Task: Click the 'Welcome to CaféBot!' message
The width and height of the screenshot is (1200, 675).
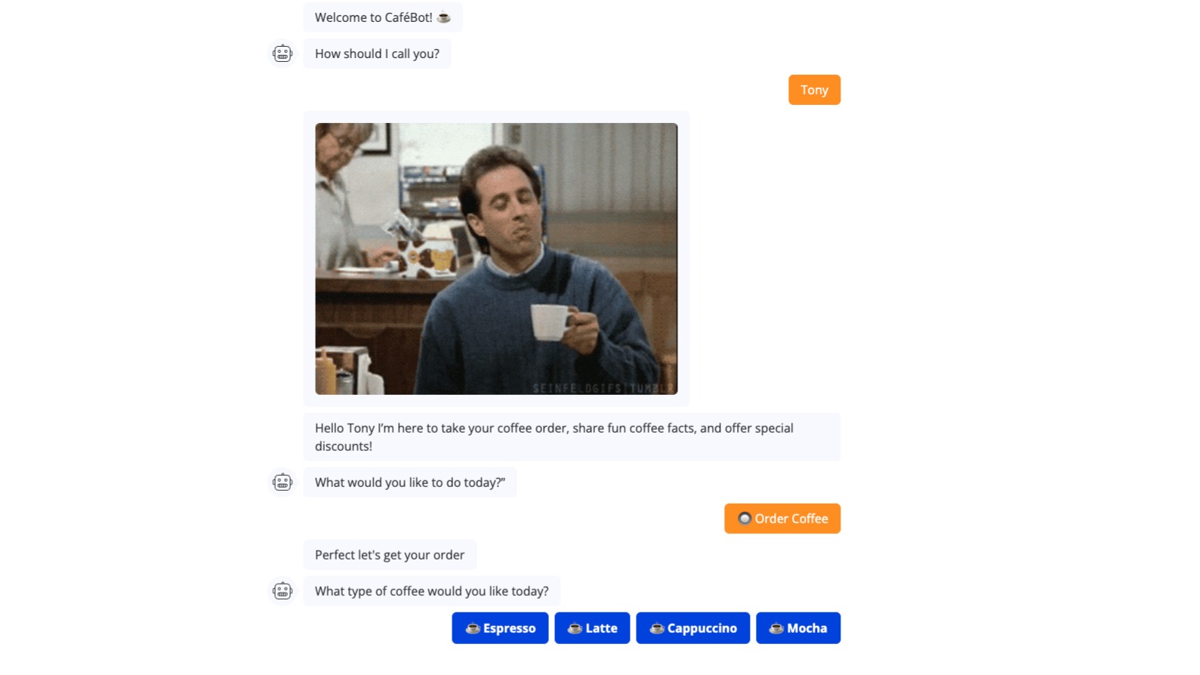Action: coord(383,17)
